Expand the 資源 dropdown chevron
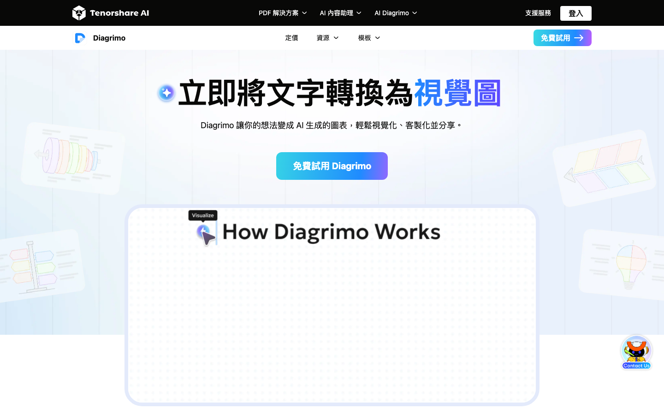Image resolution: width=664 pixels, height=415 pixels. pos(336,38)
